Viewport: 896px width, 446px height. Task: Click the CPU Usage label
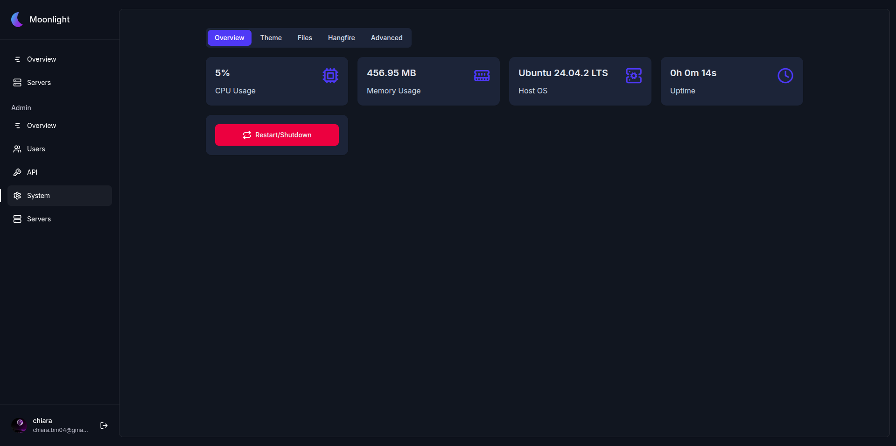point(235,91)
